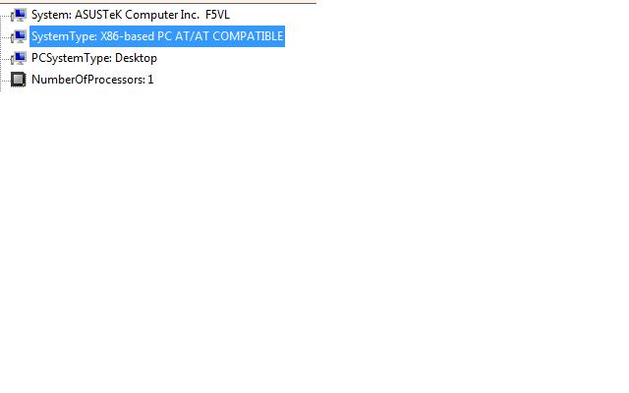Click the NumberOfProcessors label text
The height and width of the screenshot is (393, 629).
coord(88,80)
